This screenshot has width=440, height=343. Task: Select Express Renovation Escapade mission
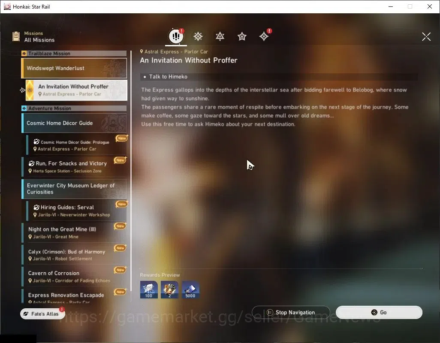pos(74,296)
